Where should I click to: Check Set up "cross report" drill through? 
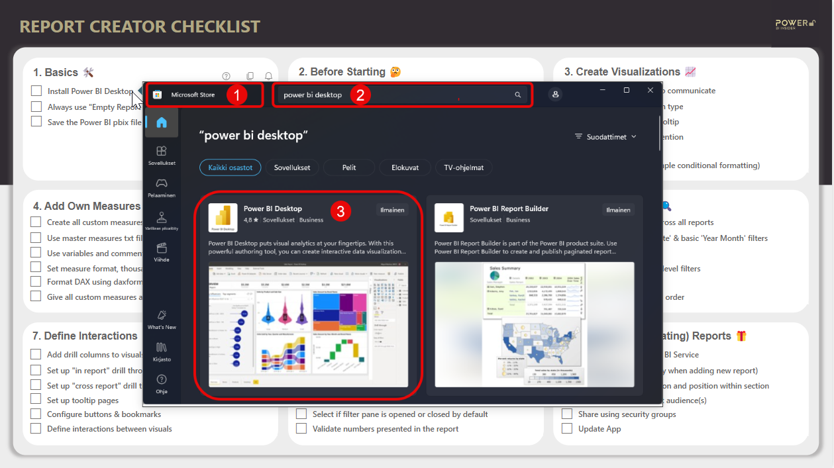pos(36,385)
